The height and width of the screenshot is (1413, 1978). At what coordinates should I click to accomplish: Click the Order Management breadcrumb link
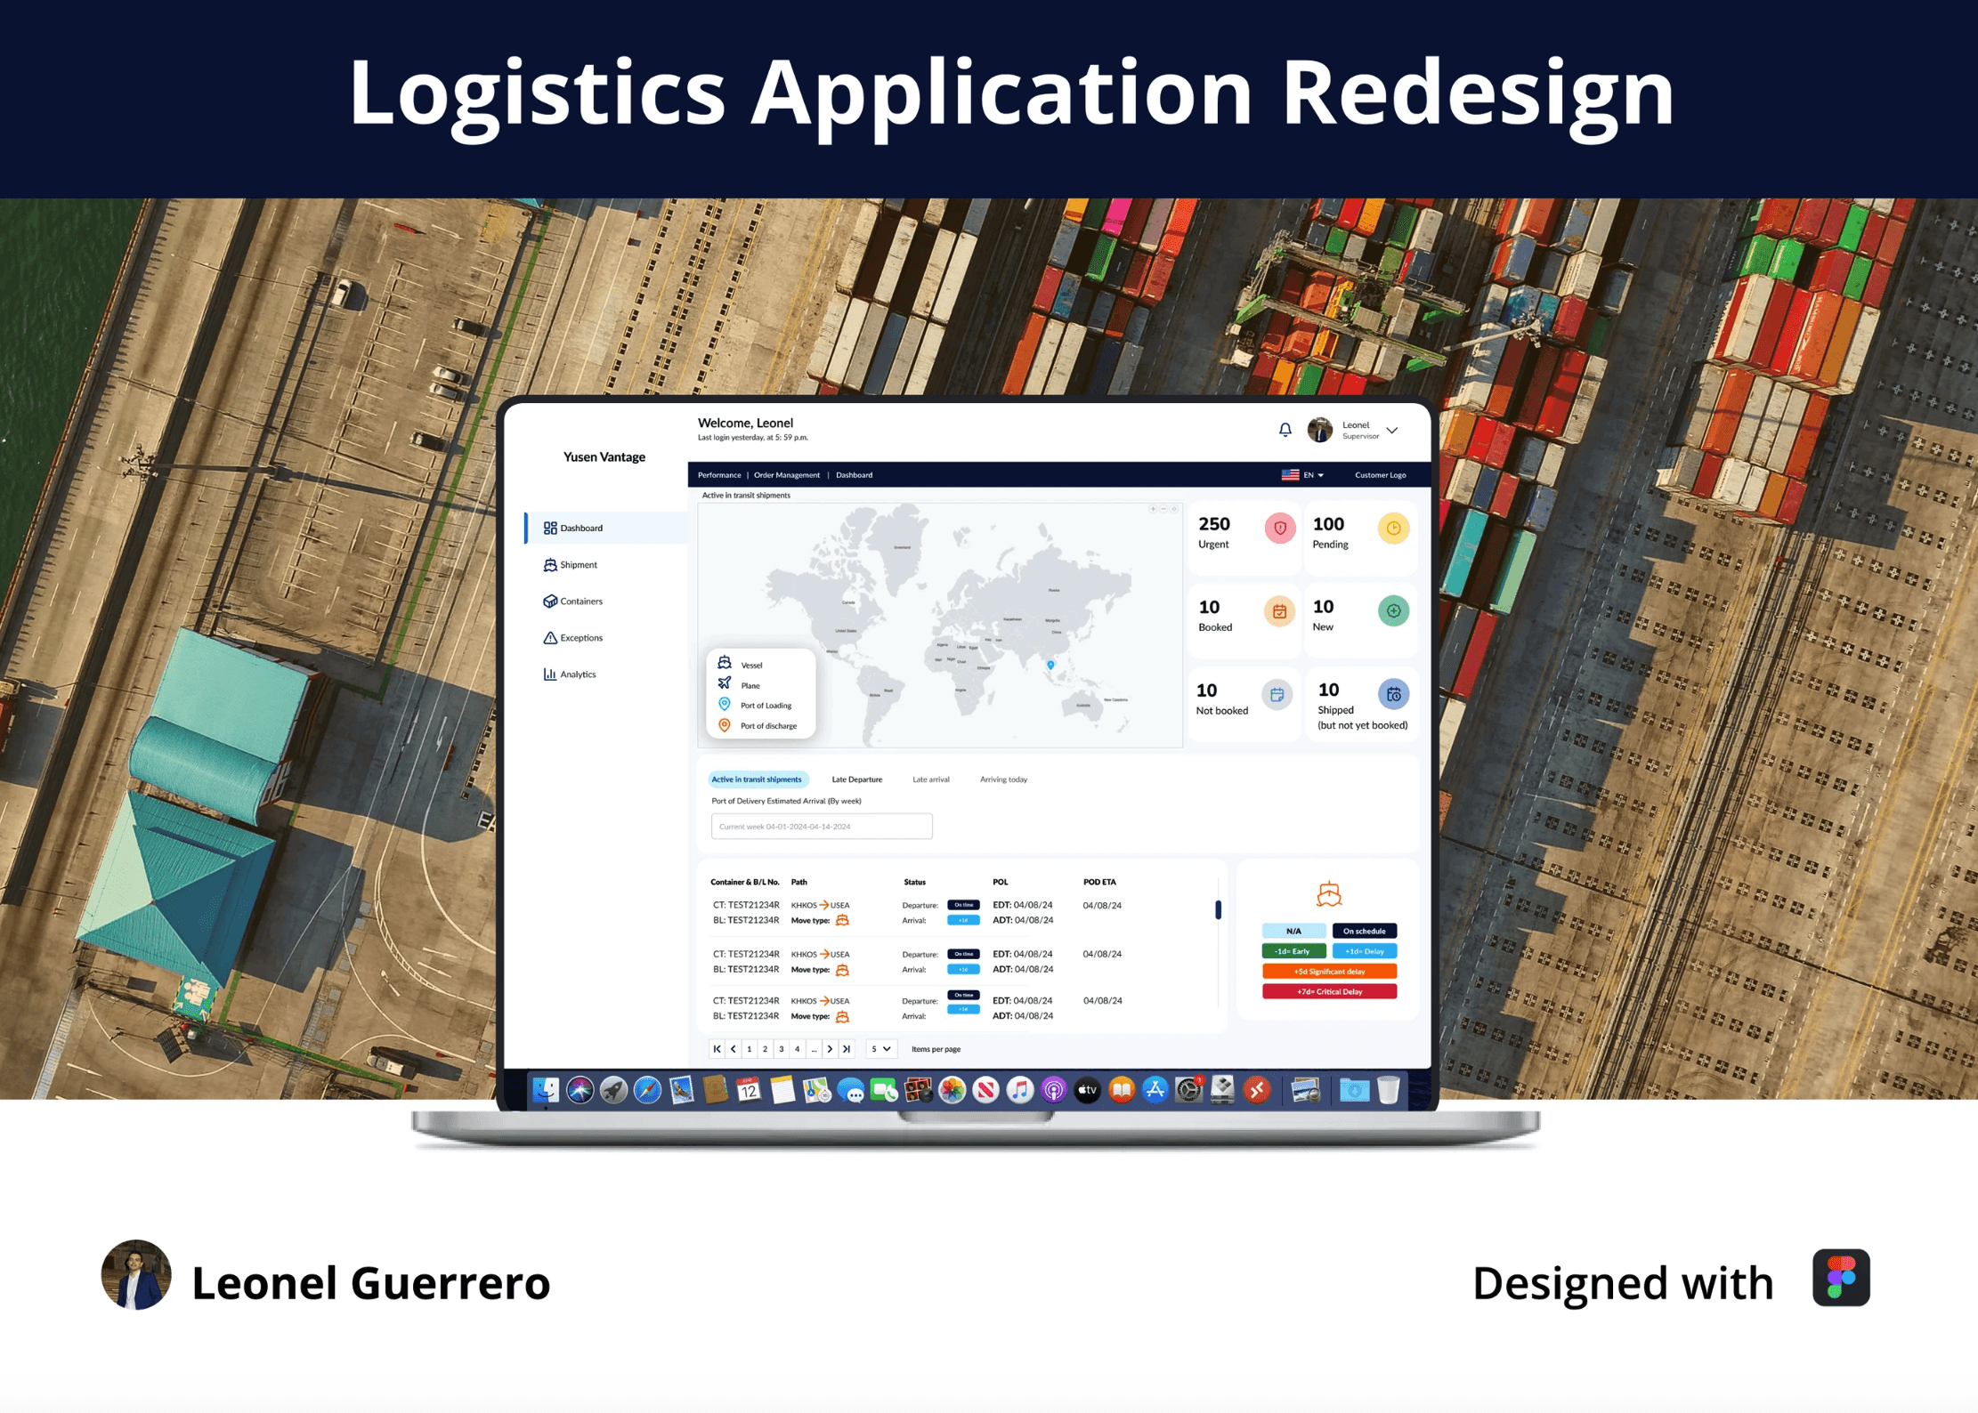point(786,475)
